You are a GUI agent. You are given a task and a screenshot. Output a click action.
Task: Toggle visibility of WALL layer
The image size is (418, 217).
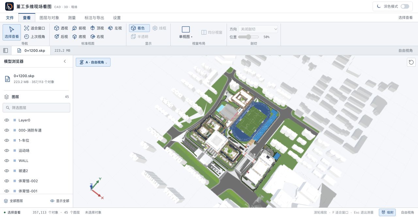click(6, 161)
